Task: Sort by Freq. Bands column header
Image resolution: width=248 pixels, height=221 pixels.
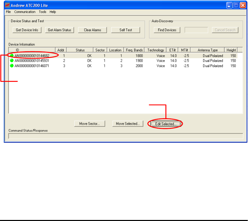Action: [134, 50]
